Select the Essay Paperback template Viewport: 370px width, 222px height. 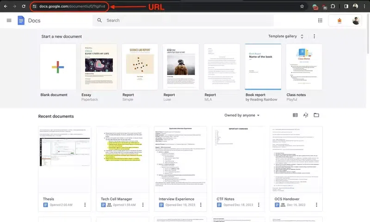click(x=99, y=67)
